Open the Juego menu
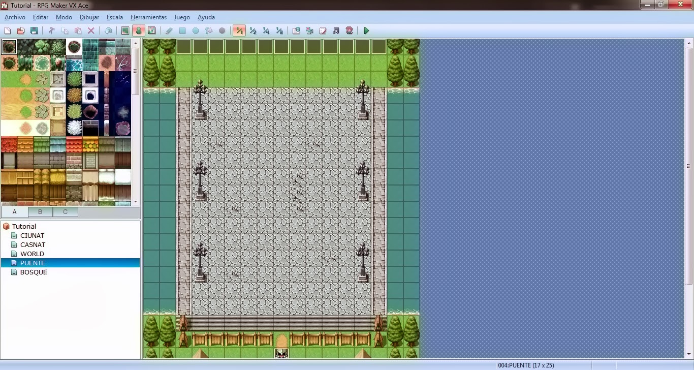 click(x=182, y=17)
